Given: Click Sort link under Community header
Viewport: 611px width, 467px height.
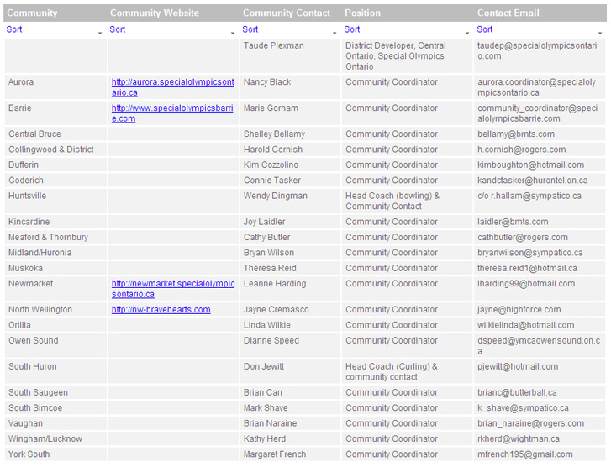Looking at the screenshot, I should (14, 29).
